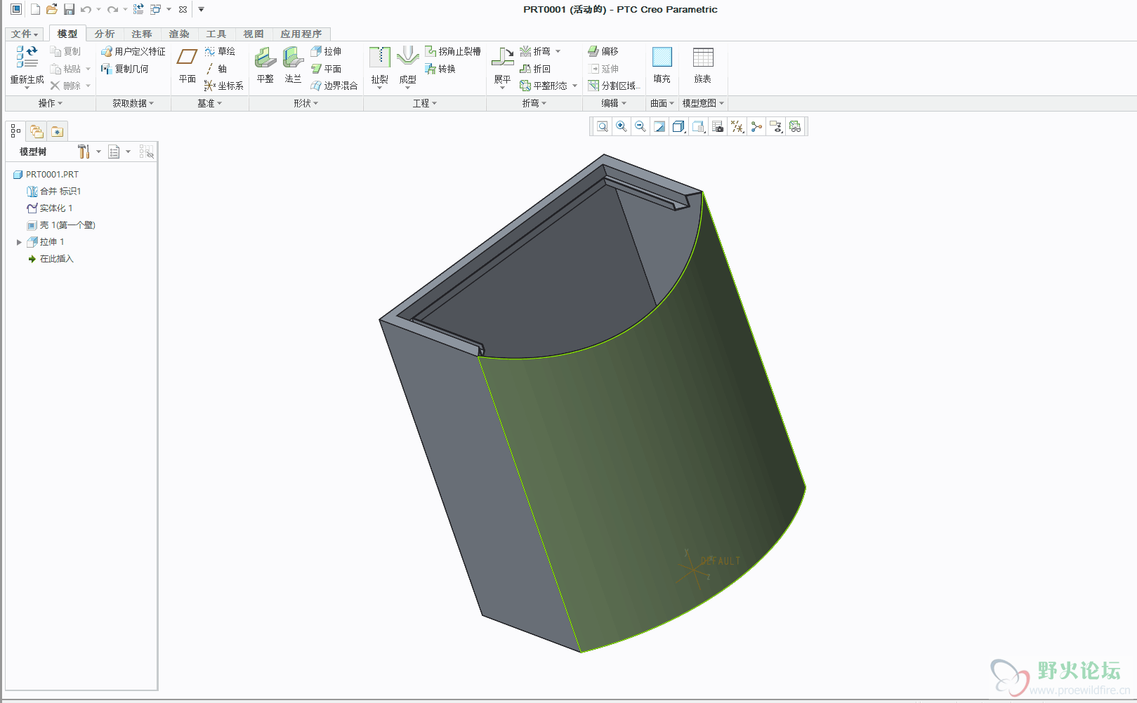Viewport: 1137px width, 703px height.
Task: Click the 展平 unbend button
Action: tap(502, 67)
